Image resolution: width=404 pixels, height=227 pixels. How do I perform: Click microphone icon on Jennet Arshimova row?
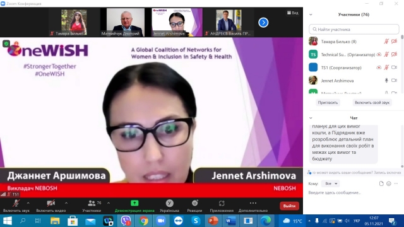(x=386, y=81)
